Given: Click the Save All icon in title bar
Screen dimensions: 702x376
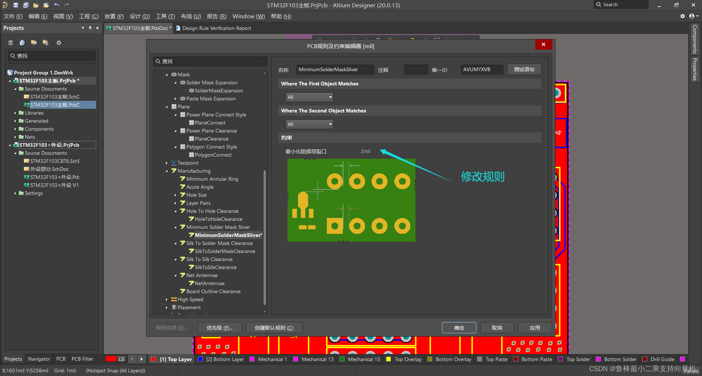Looking at the screenshot, I should point(26,5).
